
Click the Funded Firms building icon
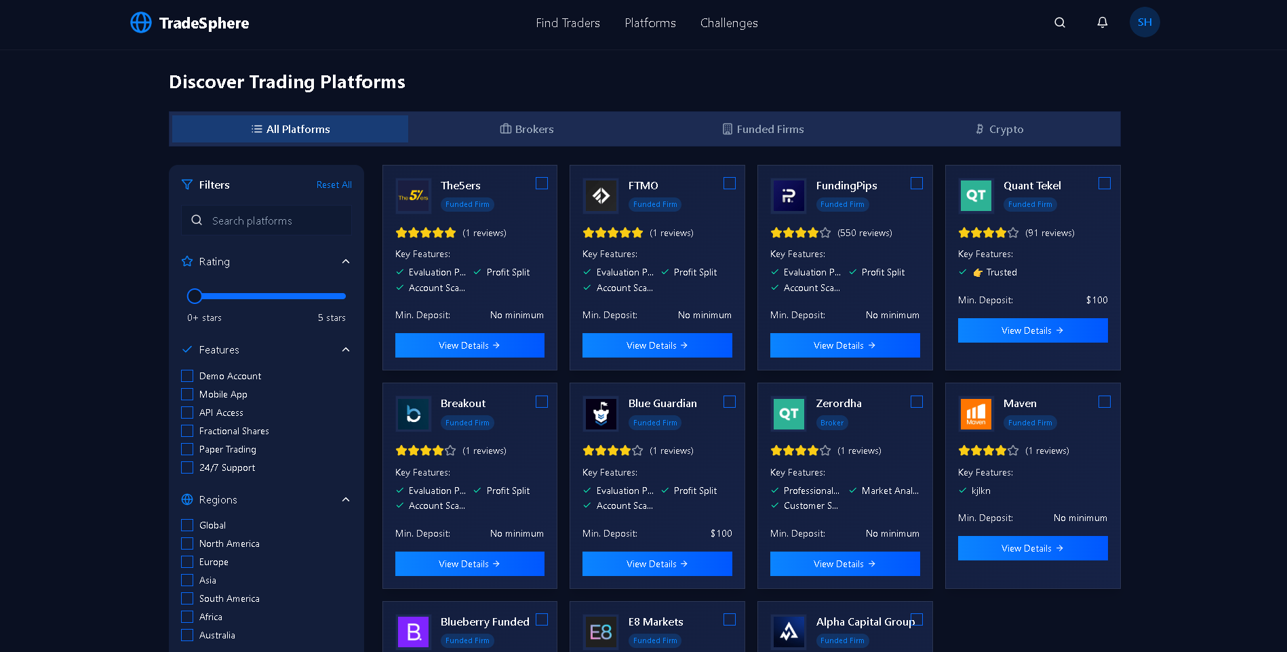[x=727, y=129]
